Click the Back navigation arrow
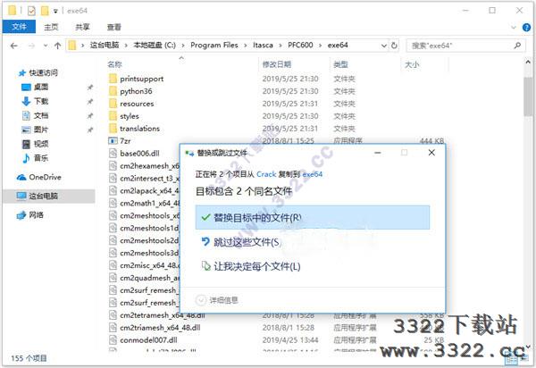The width and height of the screenshot is (536, 368). click(x=14, y=46)
